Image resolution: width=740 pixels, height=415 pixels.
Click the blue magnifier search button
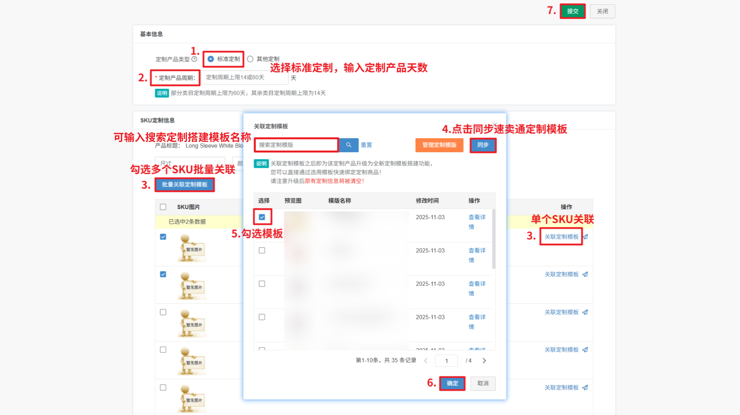[349, 145]
